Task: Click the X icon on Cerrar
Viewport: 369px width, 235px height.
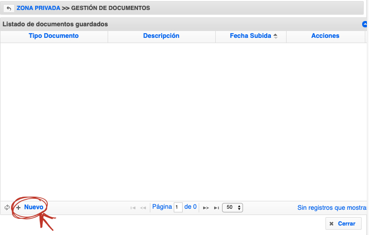Action: (331, 224)
